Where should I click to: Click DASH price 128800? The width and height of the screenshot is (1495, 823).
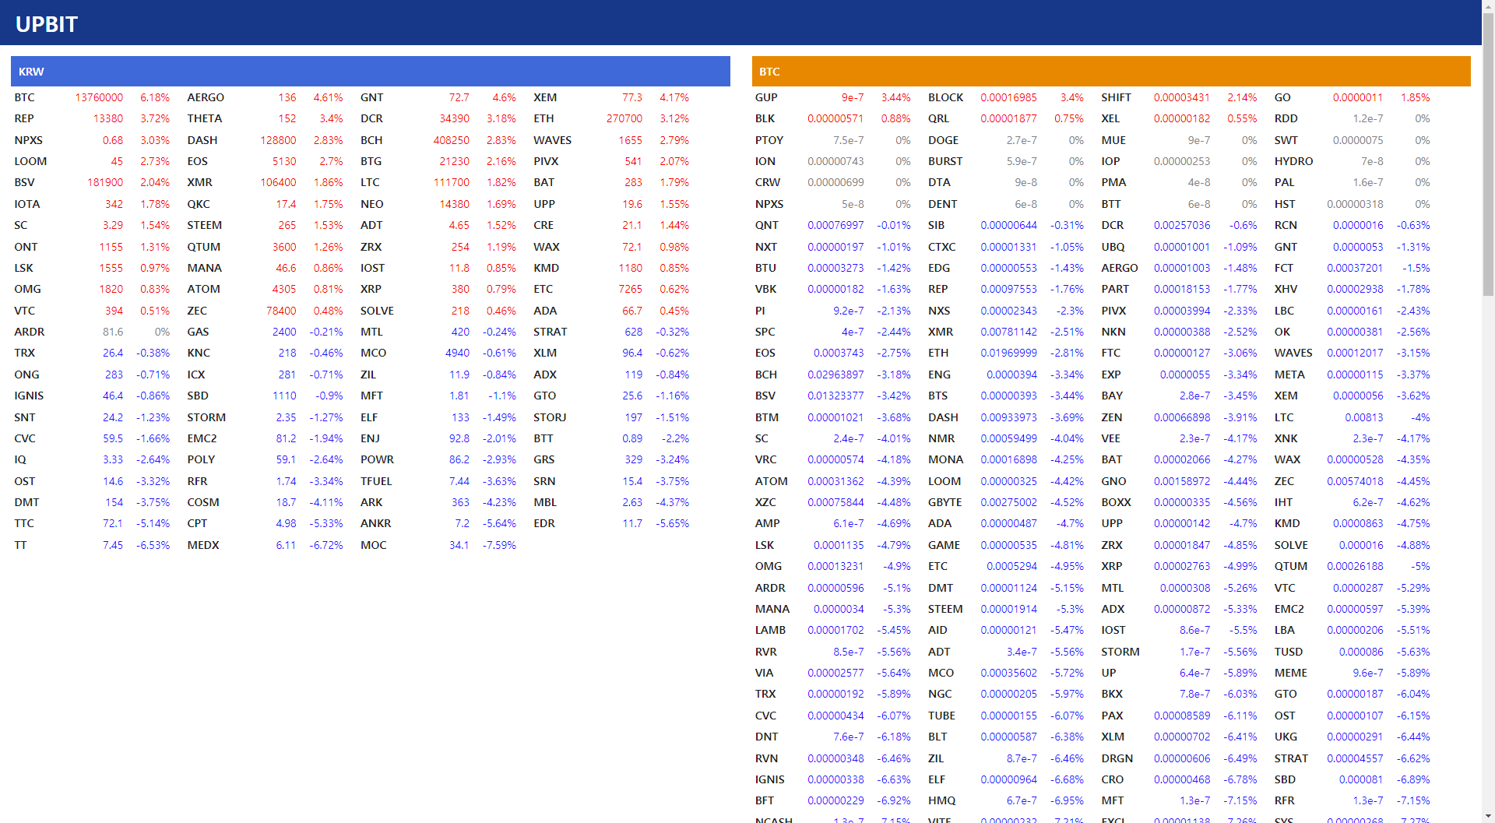coord(278,140)
